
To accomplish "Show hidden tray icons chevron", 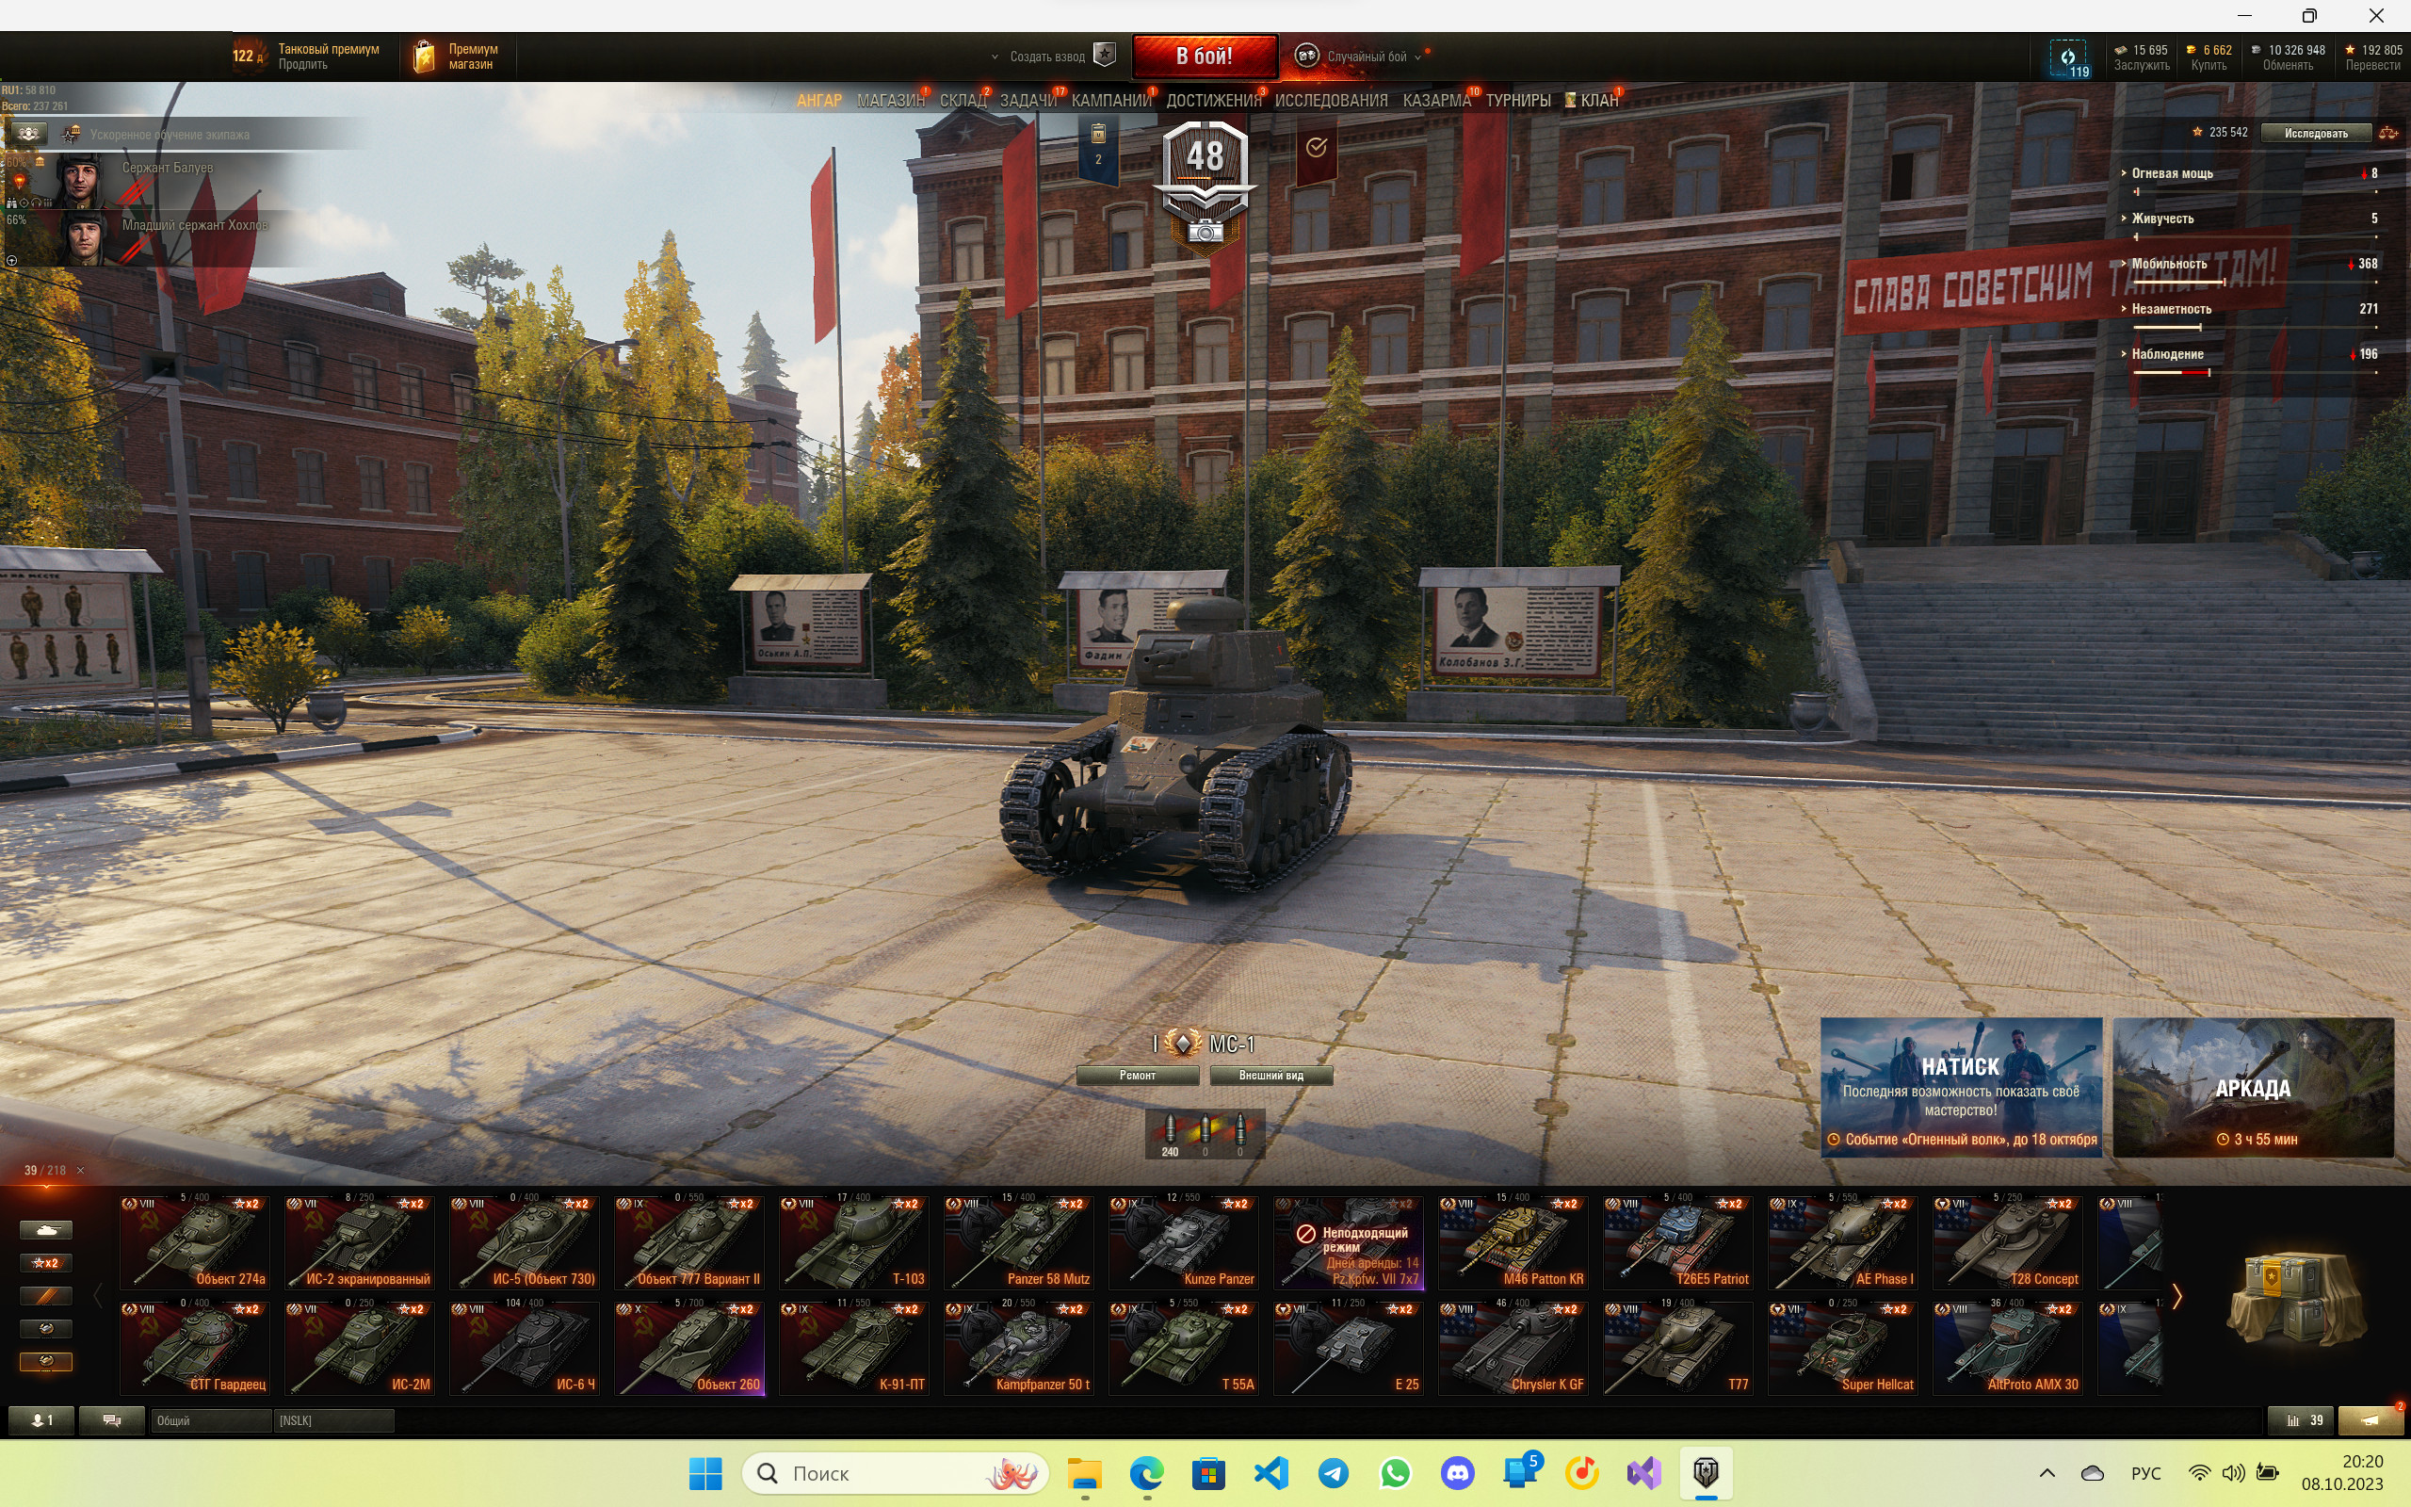I will point(2047,1473).
